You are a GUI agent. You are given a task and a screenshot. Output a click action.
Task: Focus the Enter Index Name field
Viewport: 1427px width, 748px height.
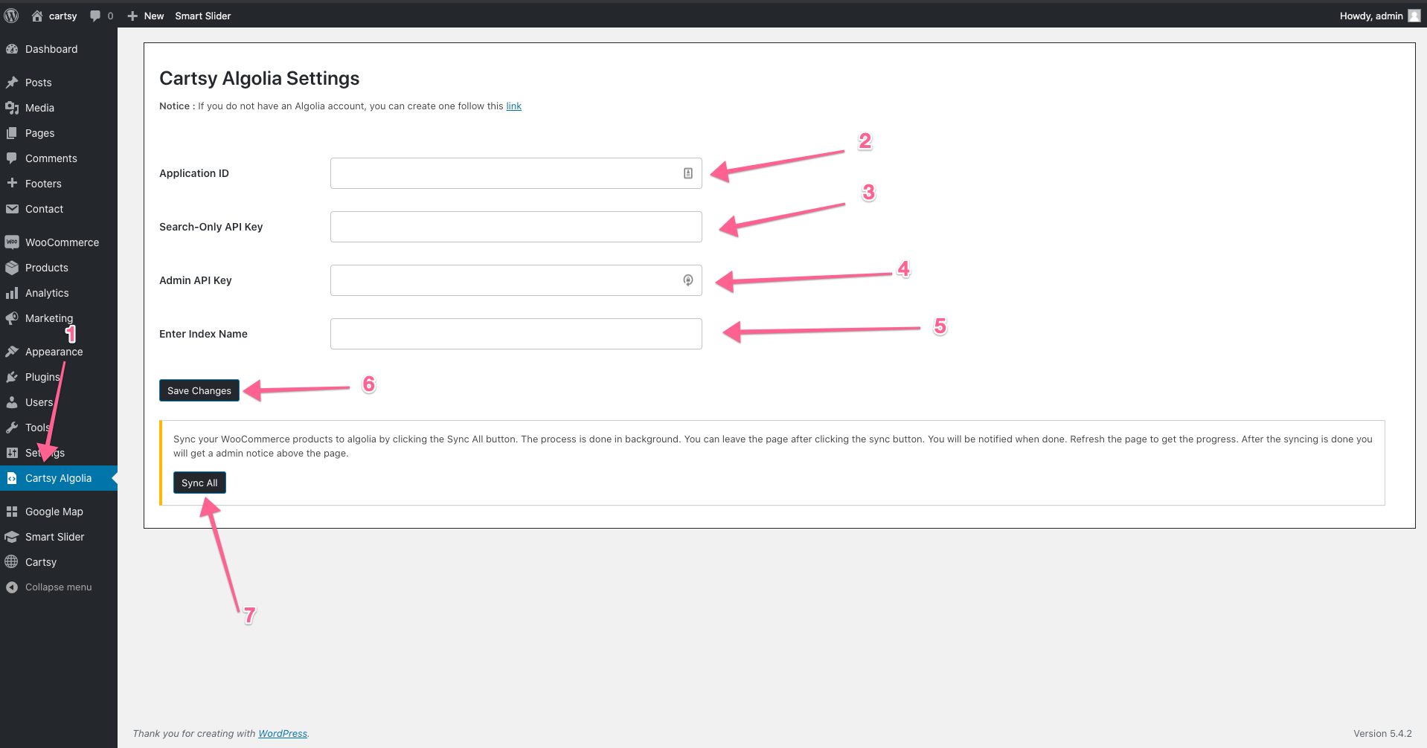pyautogui.click(x=516, y=334)
